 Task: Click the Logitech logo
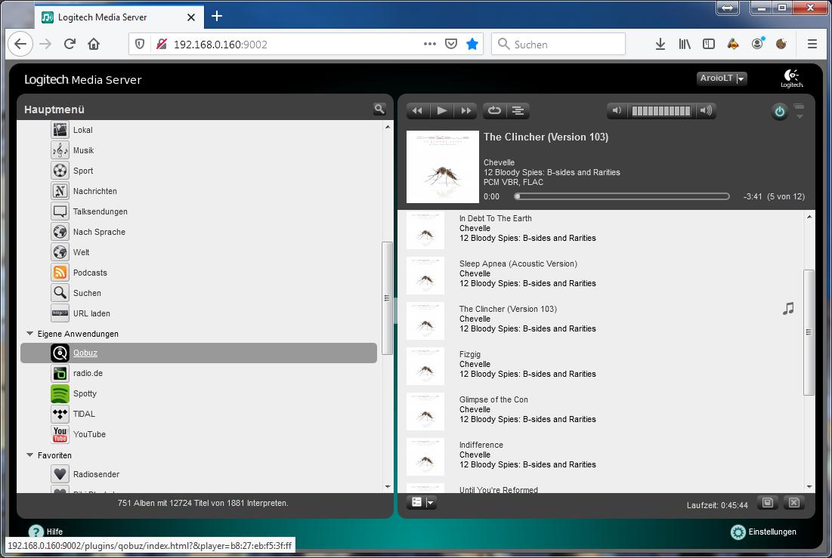tap(792, 78)
